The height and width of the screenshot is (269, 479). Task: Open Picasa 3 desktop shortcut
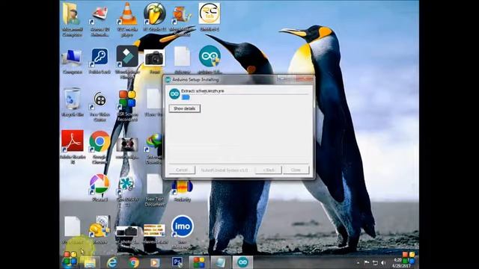pyautogui.click(x=100, y=188)
